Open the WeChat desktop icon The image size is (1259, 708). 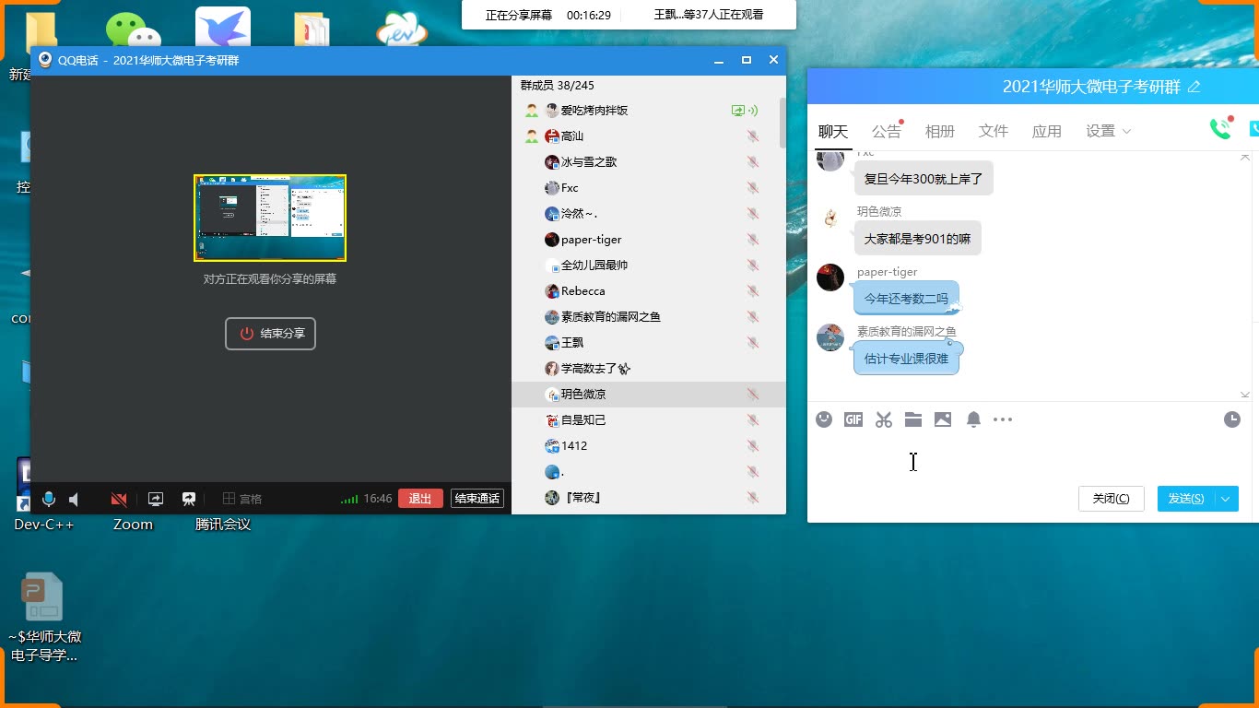[133, 30]
